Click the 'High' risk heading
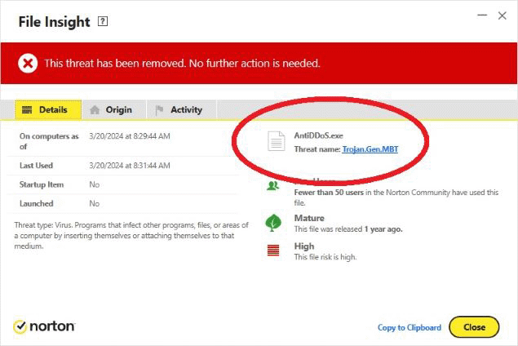The width and height of the screenshot is (518, 346). coord(304,246)
